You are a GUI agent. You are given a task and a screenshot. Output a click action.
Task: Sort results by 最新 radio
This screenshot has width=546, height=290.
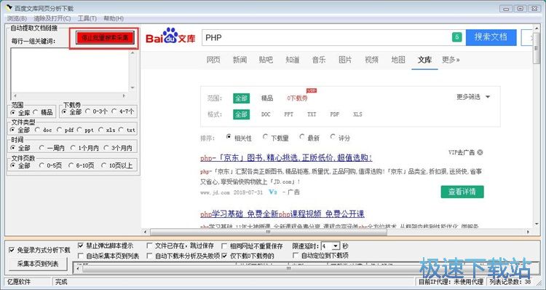(309, 138)
